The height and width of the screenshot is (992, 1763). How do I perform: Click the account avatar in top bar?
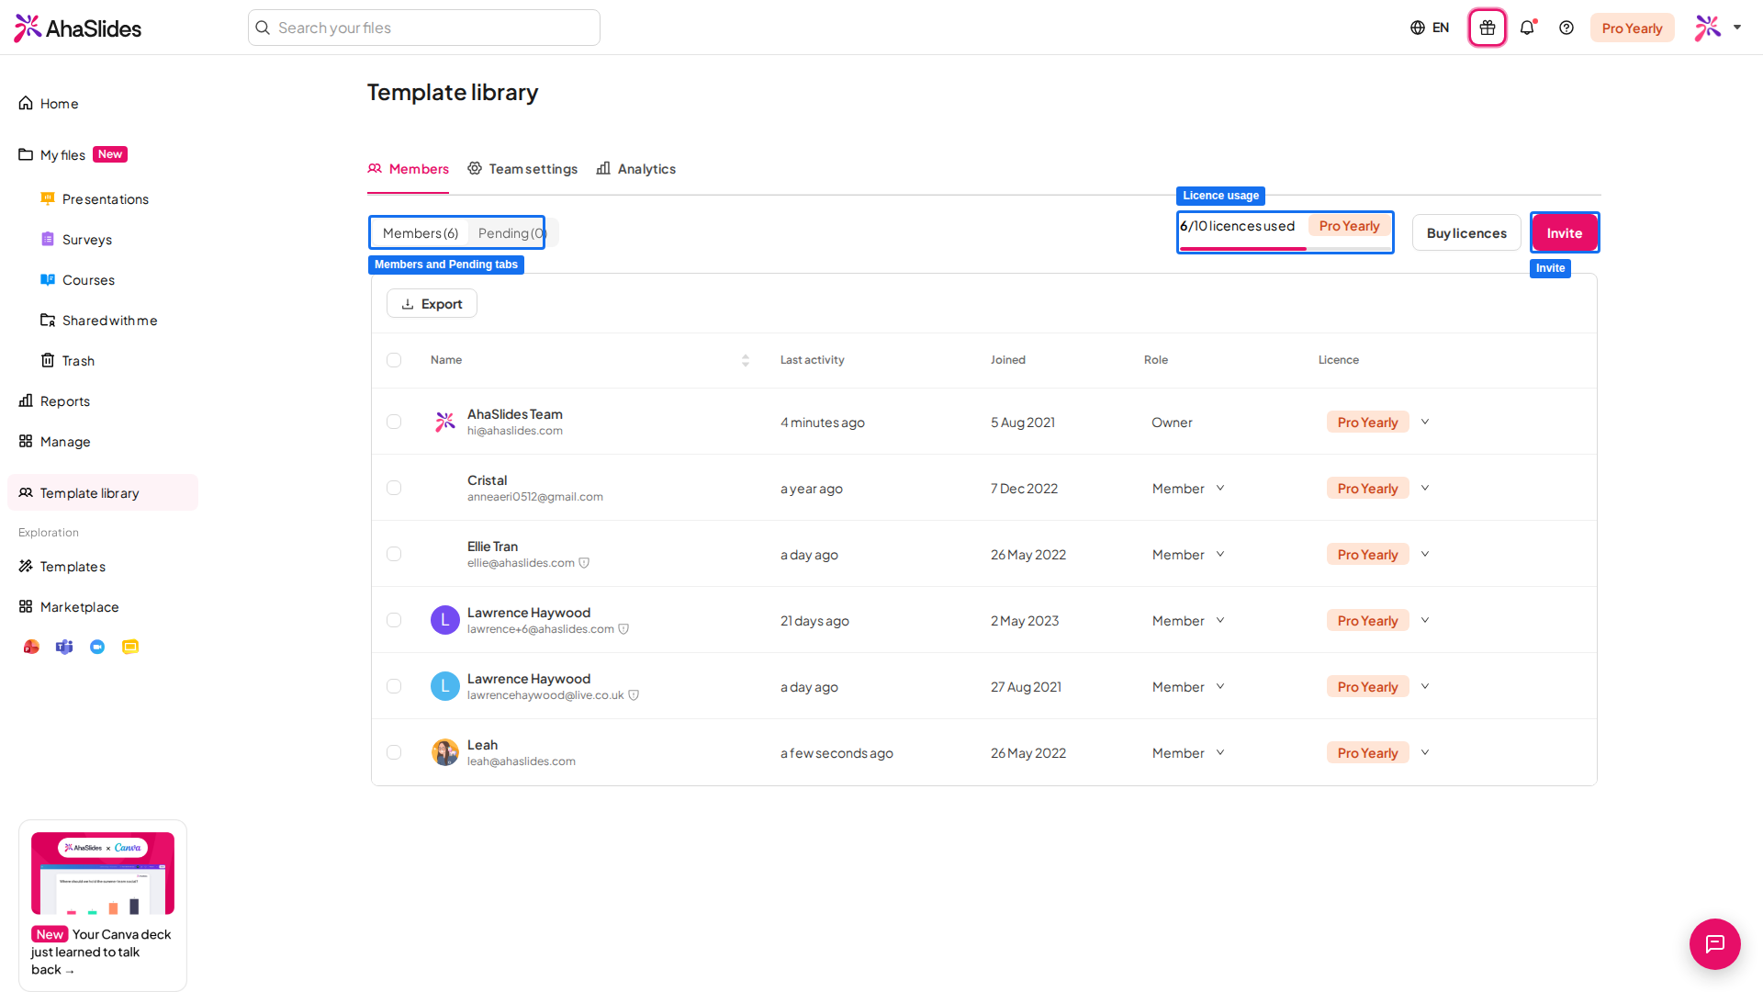point(1708,28)
